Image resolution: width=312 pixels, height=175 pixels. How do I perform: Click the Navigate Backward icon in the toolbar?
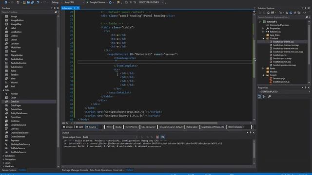(x=6, y=2)
